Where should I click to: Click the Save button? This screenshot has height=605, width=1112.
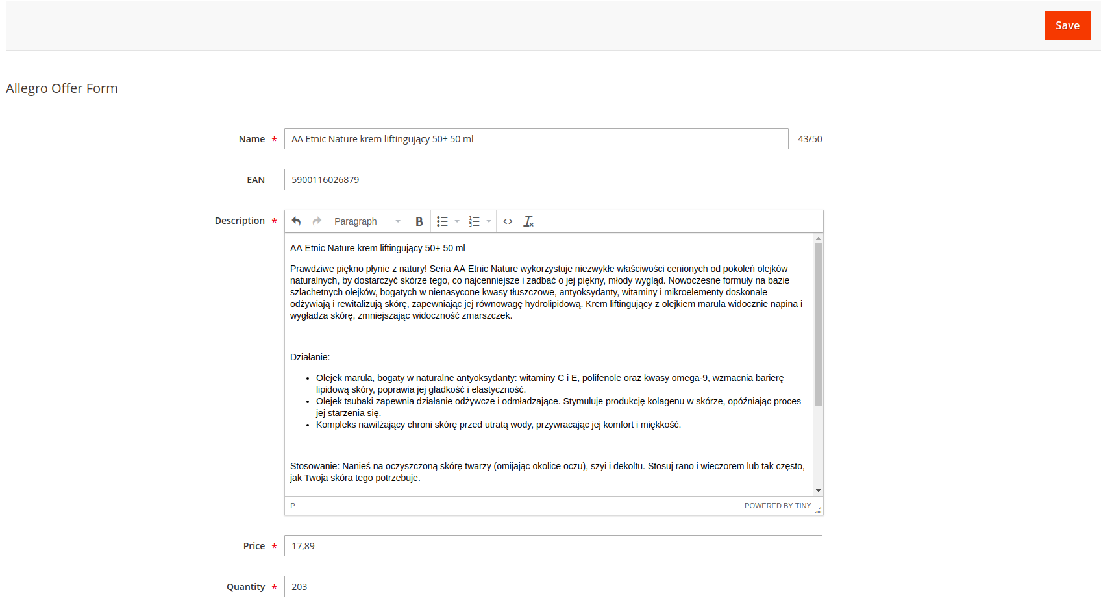click(x=1067, y=25)
